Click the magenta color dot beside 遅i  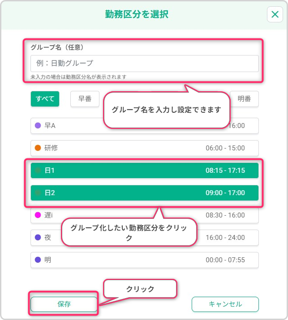click(x=38, y=215)
